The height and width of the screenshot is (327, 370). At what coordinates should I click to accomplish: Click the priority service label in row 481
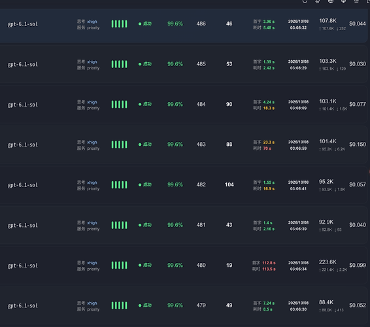pos(93,229)
